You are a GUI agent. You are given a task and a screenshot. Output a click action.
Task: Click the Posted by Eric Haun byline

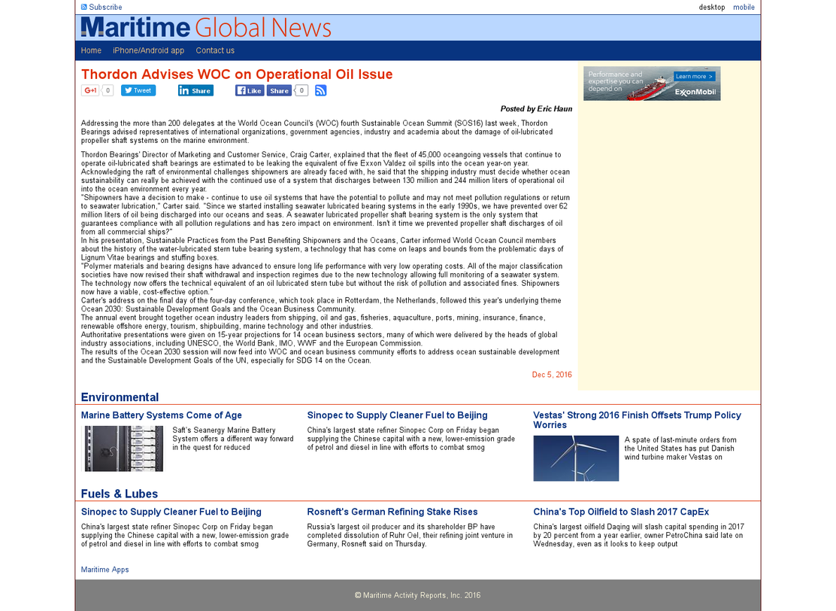[x=536, y=109]
